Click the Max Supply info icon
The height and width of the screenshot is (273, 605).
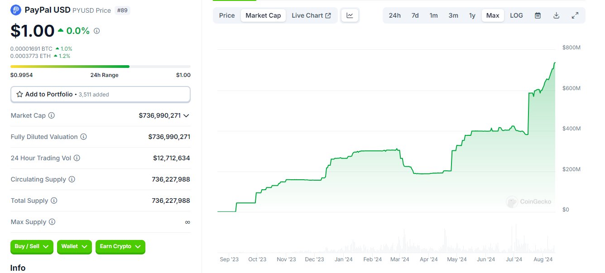[x=52, y=222]
